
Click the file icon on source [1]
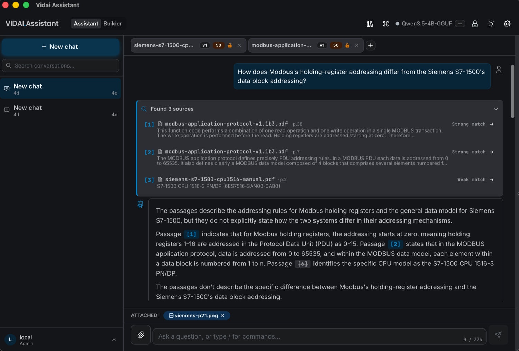[160, 124]
